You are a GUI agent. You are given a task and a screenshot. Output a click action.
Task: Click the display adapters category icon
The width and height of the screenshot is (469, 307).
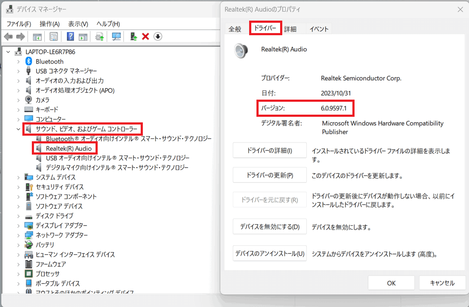coord(29,225)
